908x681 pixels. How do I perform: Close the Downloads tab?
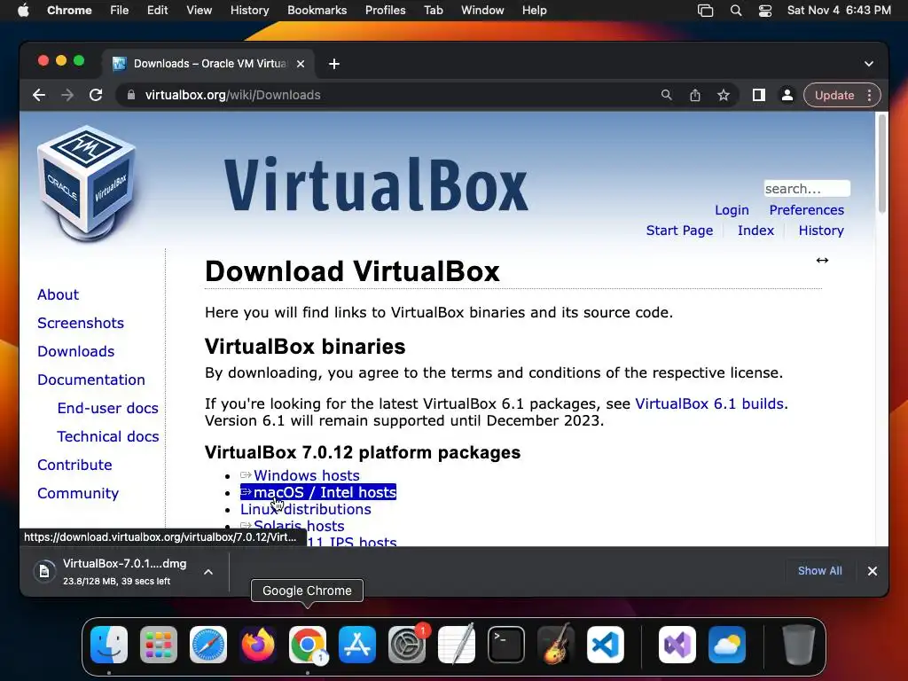301,64
